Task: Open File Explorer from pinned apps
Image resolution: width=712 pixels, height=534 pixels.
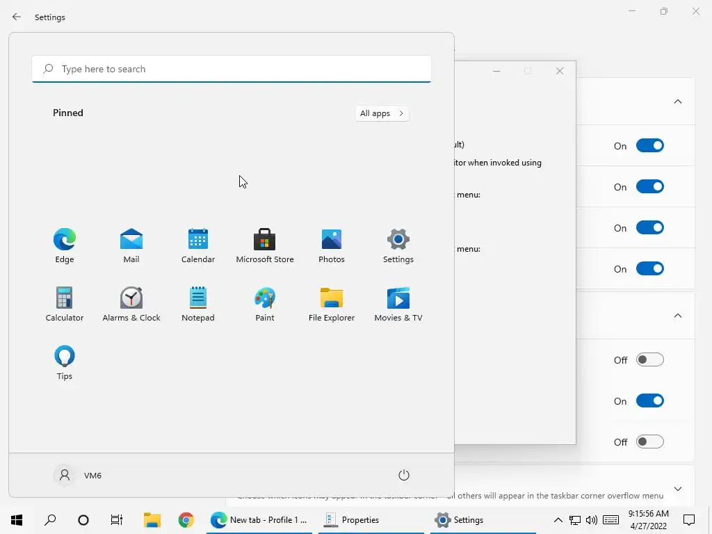Action: point(332,305)
